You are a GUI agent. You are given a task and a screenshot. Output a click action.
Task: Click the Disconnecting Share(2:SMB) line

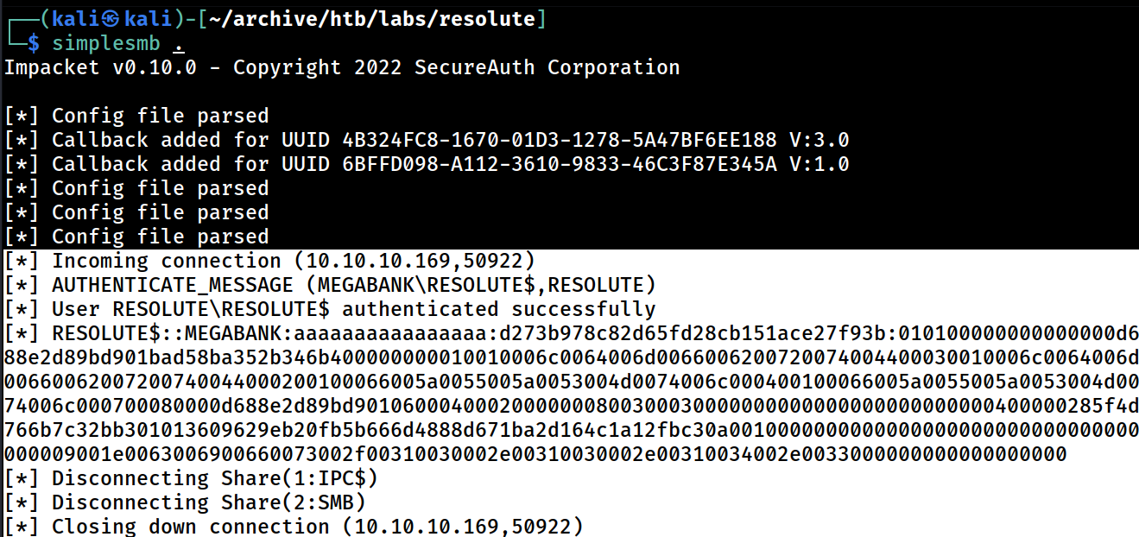[185, 502]
